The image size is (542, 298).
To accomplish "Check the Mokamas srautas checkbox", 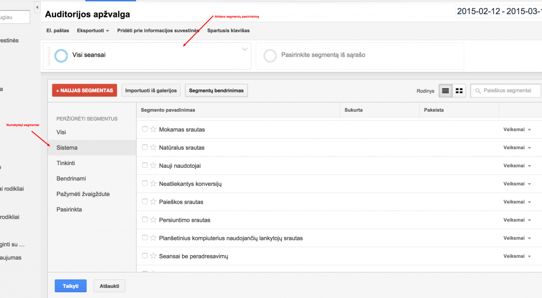I will pos(145,129).
